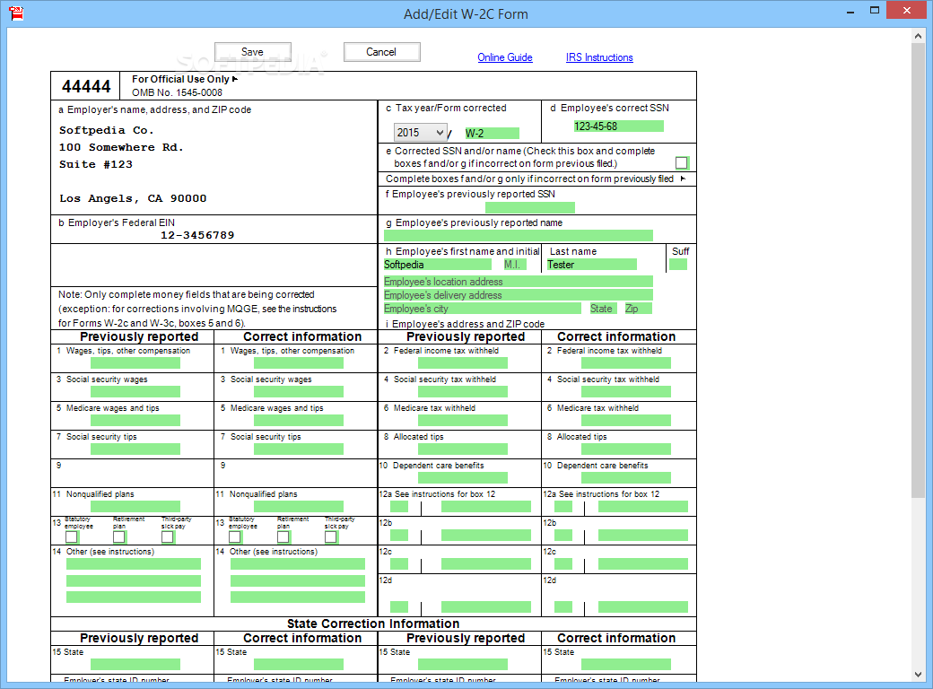Viewport: 933px width, 689px height.
Task: Click previously reported 12a code field
Action: [x=399, y=506]
